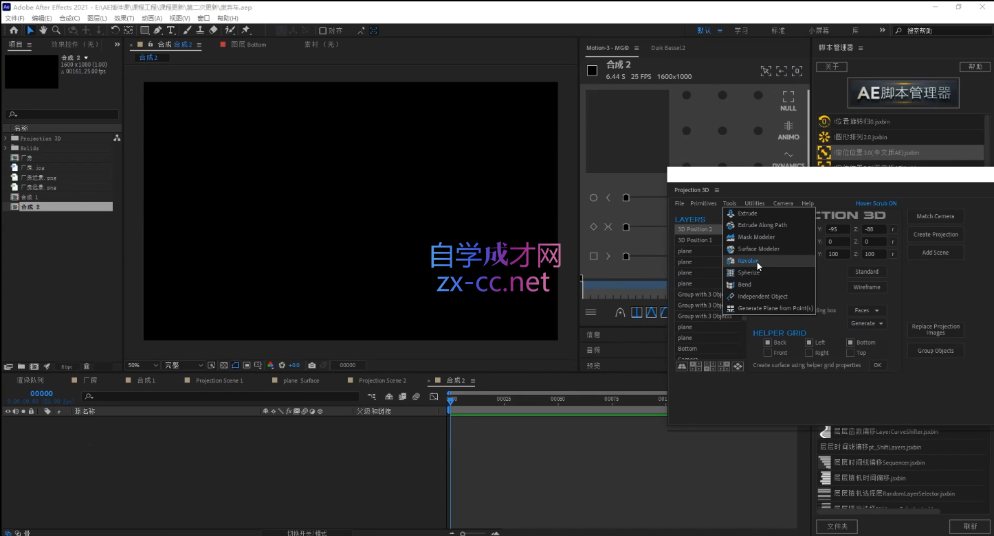The height and width of the screenshot is (536, 994).
Task: Click the delete trash icon in Project panel
Action: click(x=87, y=366)
